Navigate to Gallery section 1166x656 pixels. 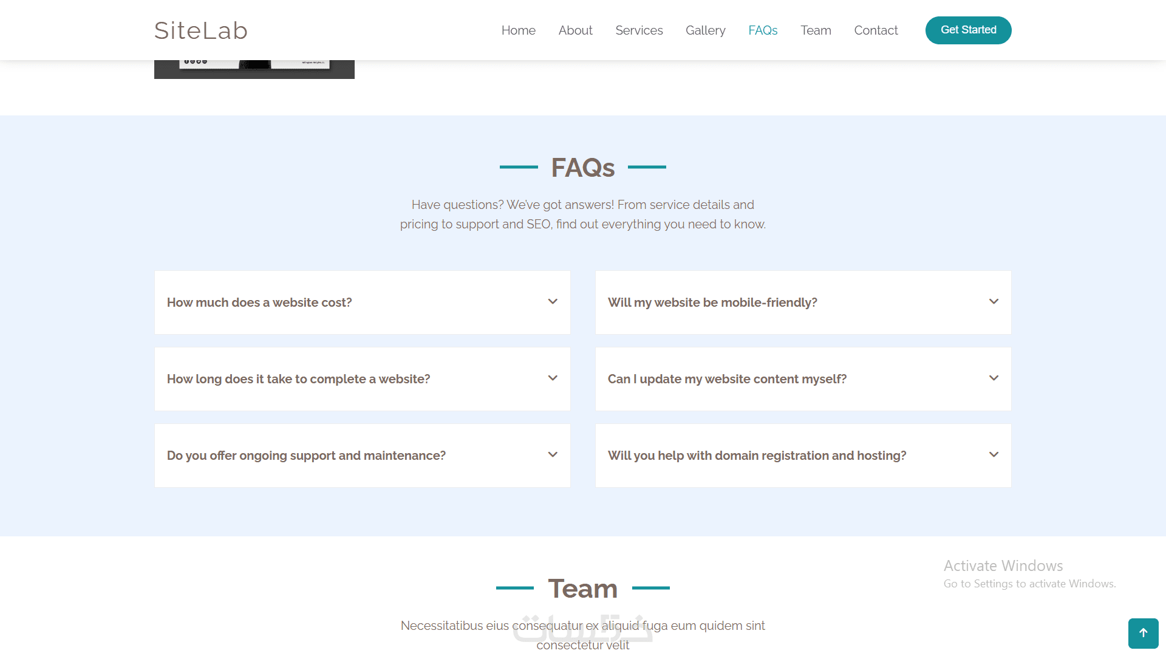pyautogui.click(x=705, y=30)
